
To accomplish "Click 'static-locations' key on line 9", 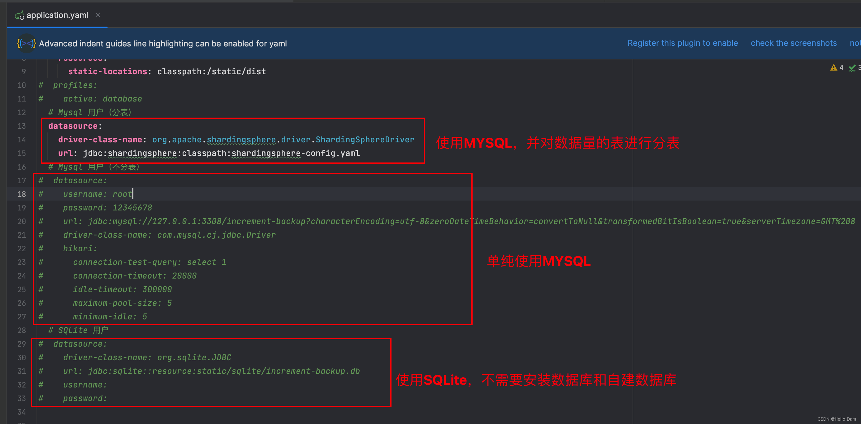I will click(107, 71).
